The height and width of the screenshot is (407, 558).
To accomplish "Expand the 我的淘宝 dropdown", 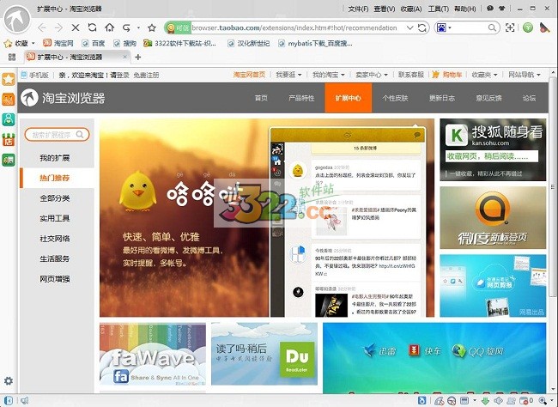I will 343,75.
